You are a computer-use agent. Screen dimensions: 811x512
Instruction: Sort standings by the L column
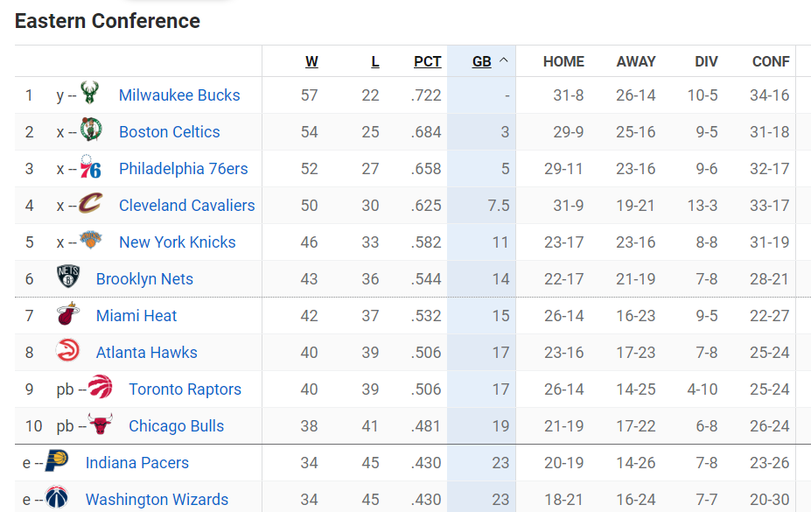tap(374, 61)
